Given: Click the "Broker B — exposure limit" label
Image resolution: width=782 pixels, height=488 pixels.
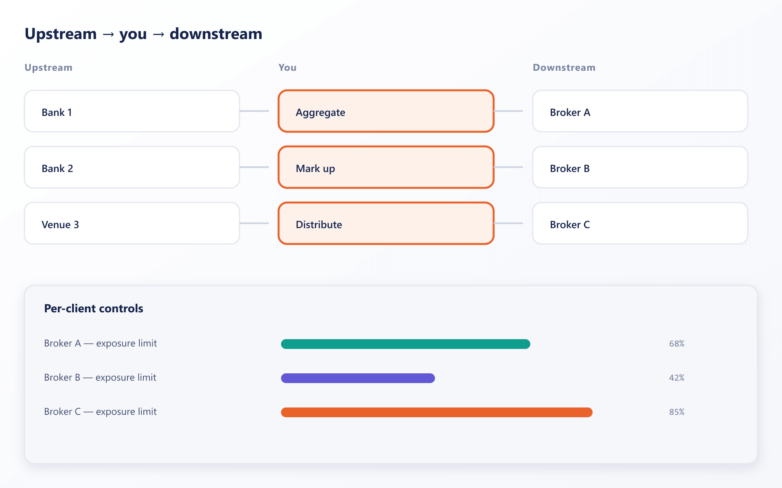Looking at the screenshot, I should [x=100, y=377].
